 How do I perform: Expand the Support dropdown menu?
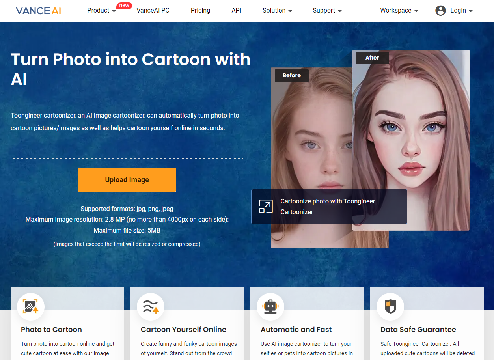point(327,11)
